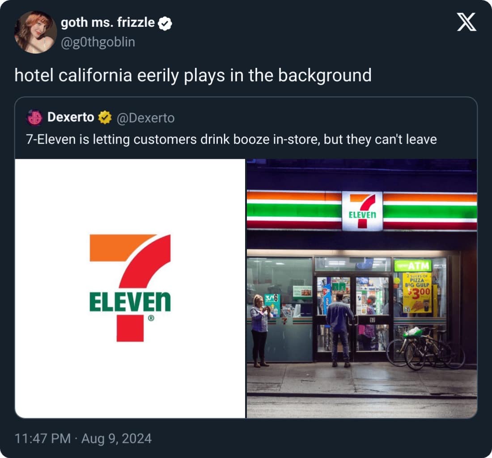Enlarge the 7-Eleven logo image on white background
Screen dimensions: 492x458
tap(130, 288)
